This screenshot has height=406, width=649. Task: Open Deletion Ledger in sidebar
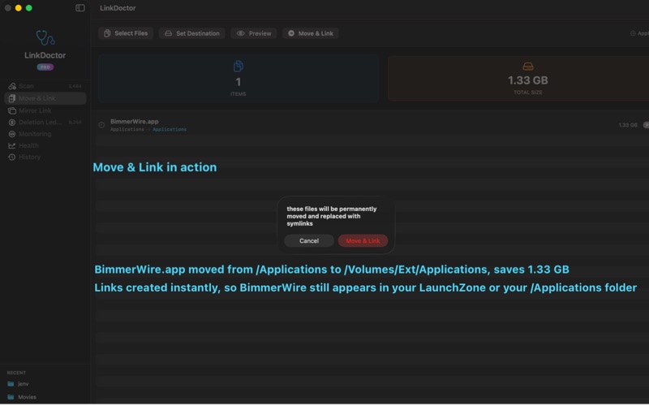[x=45, y=123]
